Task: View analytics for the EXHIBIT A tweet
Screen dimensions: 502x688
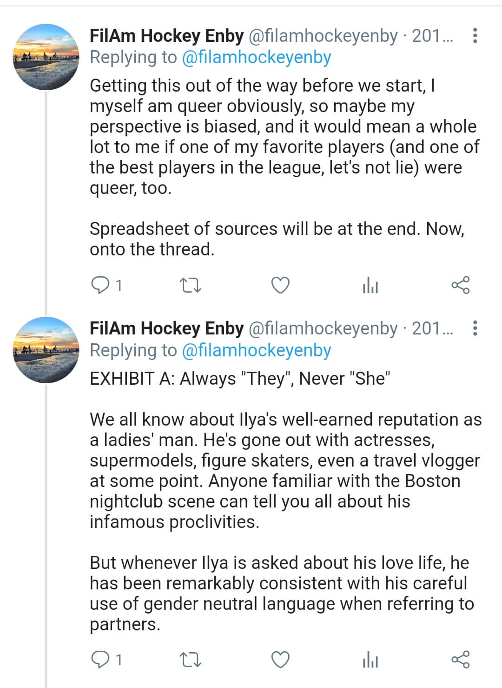Action: (370, 660)
